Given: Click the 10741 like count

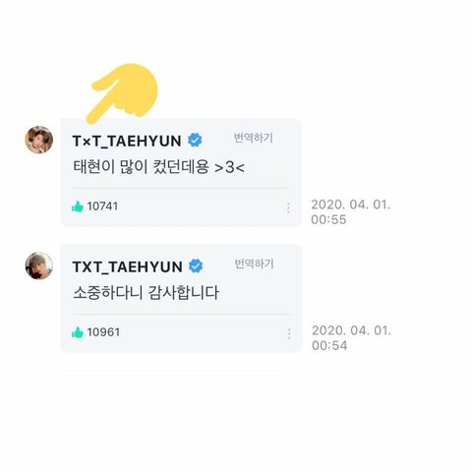Looking at the screenshot, I should coord(102,206).
